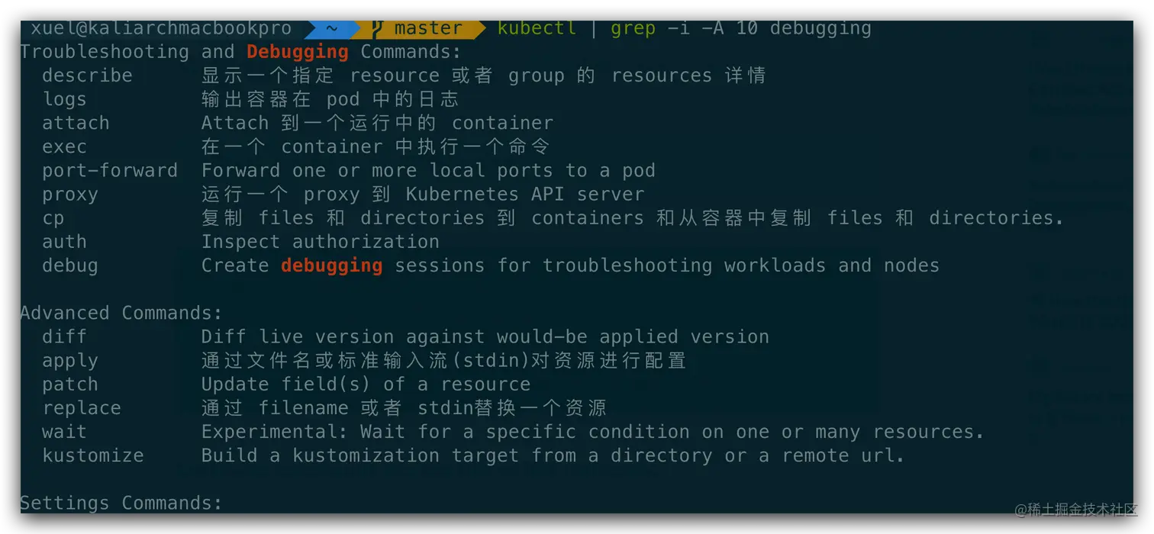Select the logs command entry
This screenshot has width=1154, height=534.
[64, 99]
